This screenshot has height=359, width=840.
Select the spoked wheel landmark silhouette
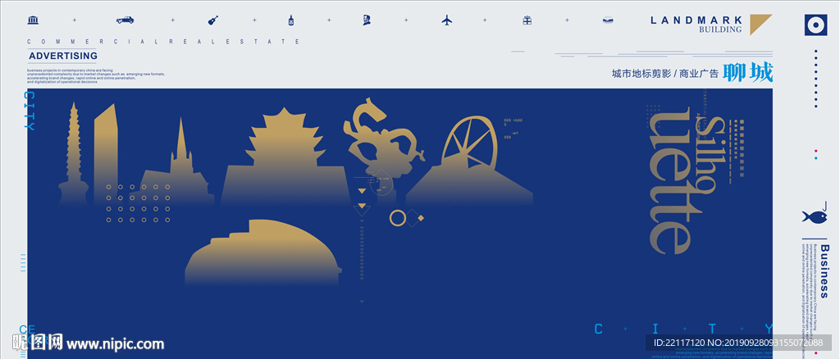pos(469,161)
